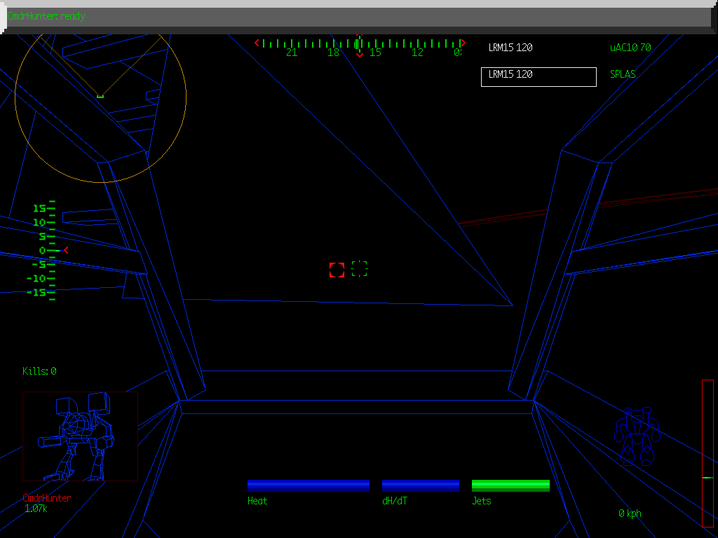718x538 pixels.
Task: Click the red right arrow on the heading tape
Action: 462,42
